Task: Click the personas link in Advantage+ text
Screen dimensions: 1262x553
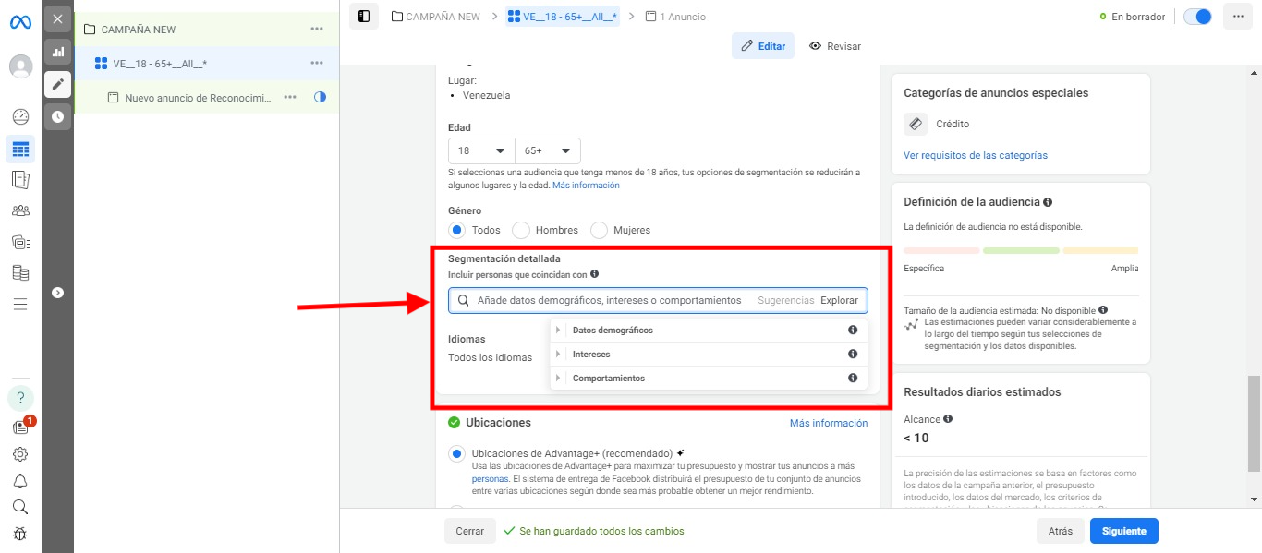Action: pos(490,479)
